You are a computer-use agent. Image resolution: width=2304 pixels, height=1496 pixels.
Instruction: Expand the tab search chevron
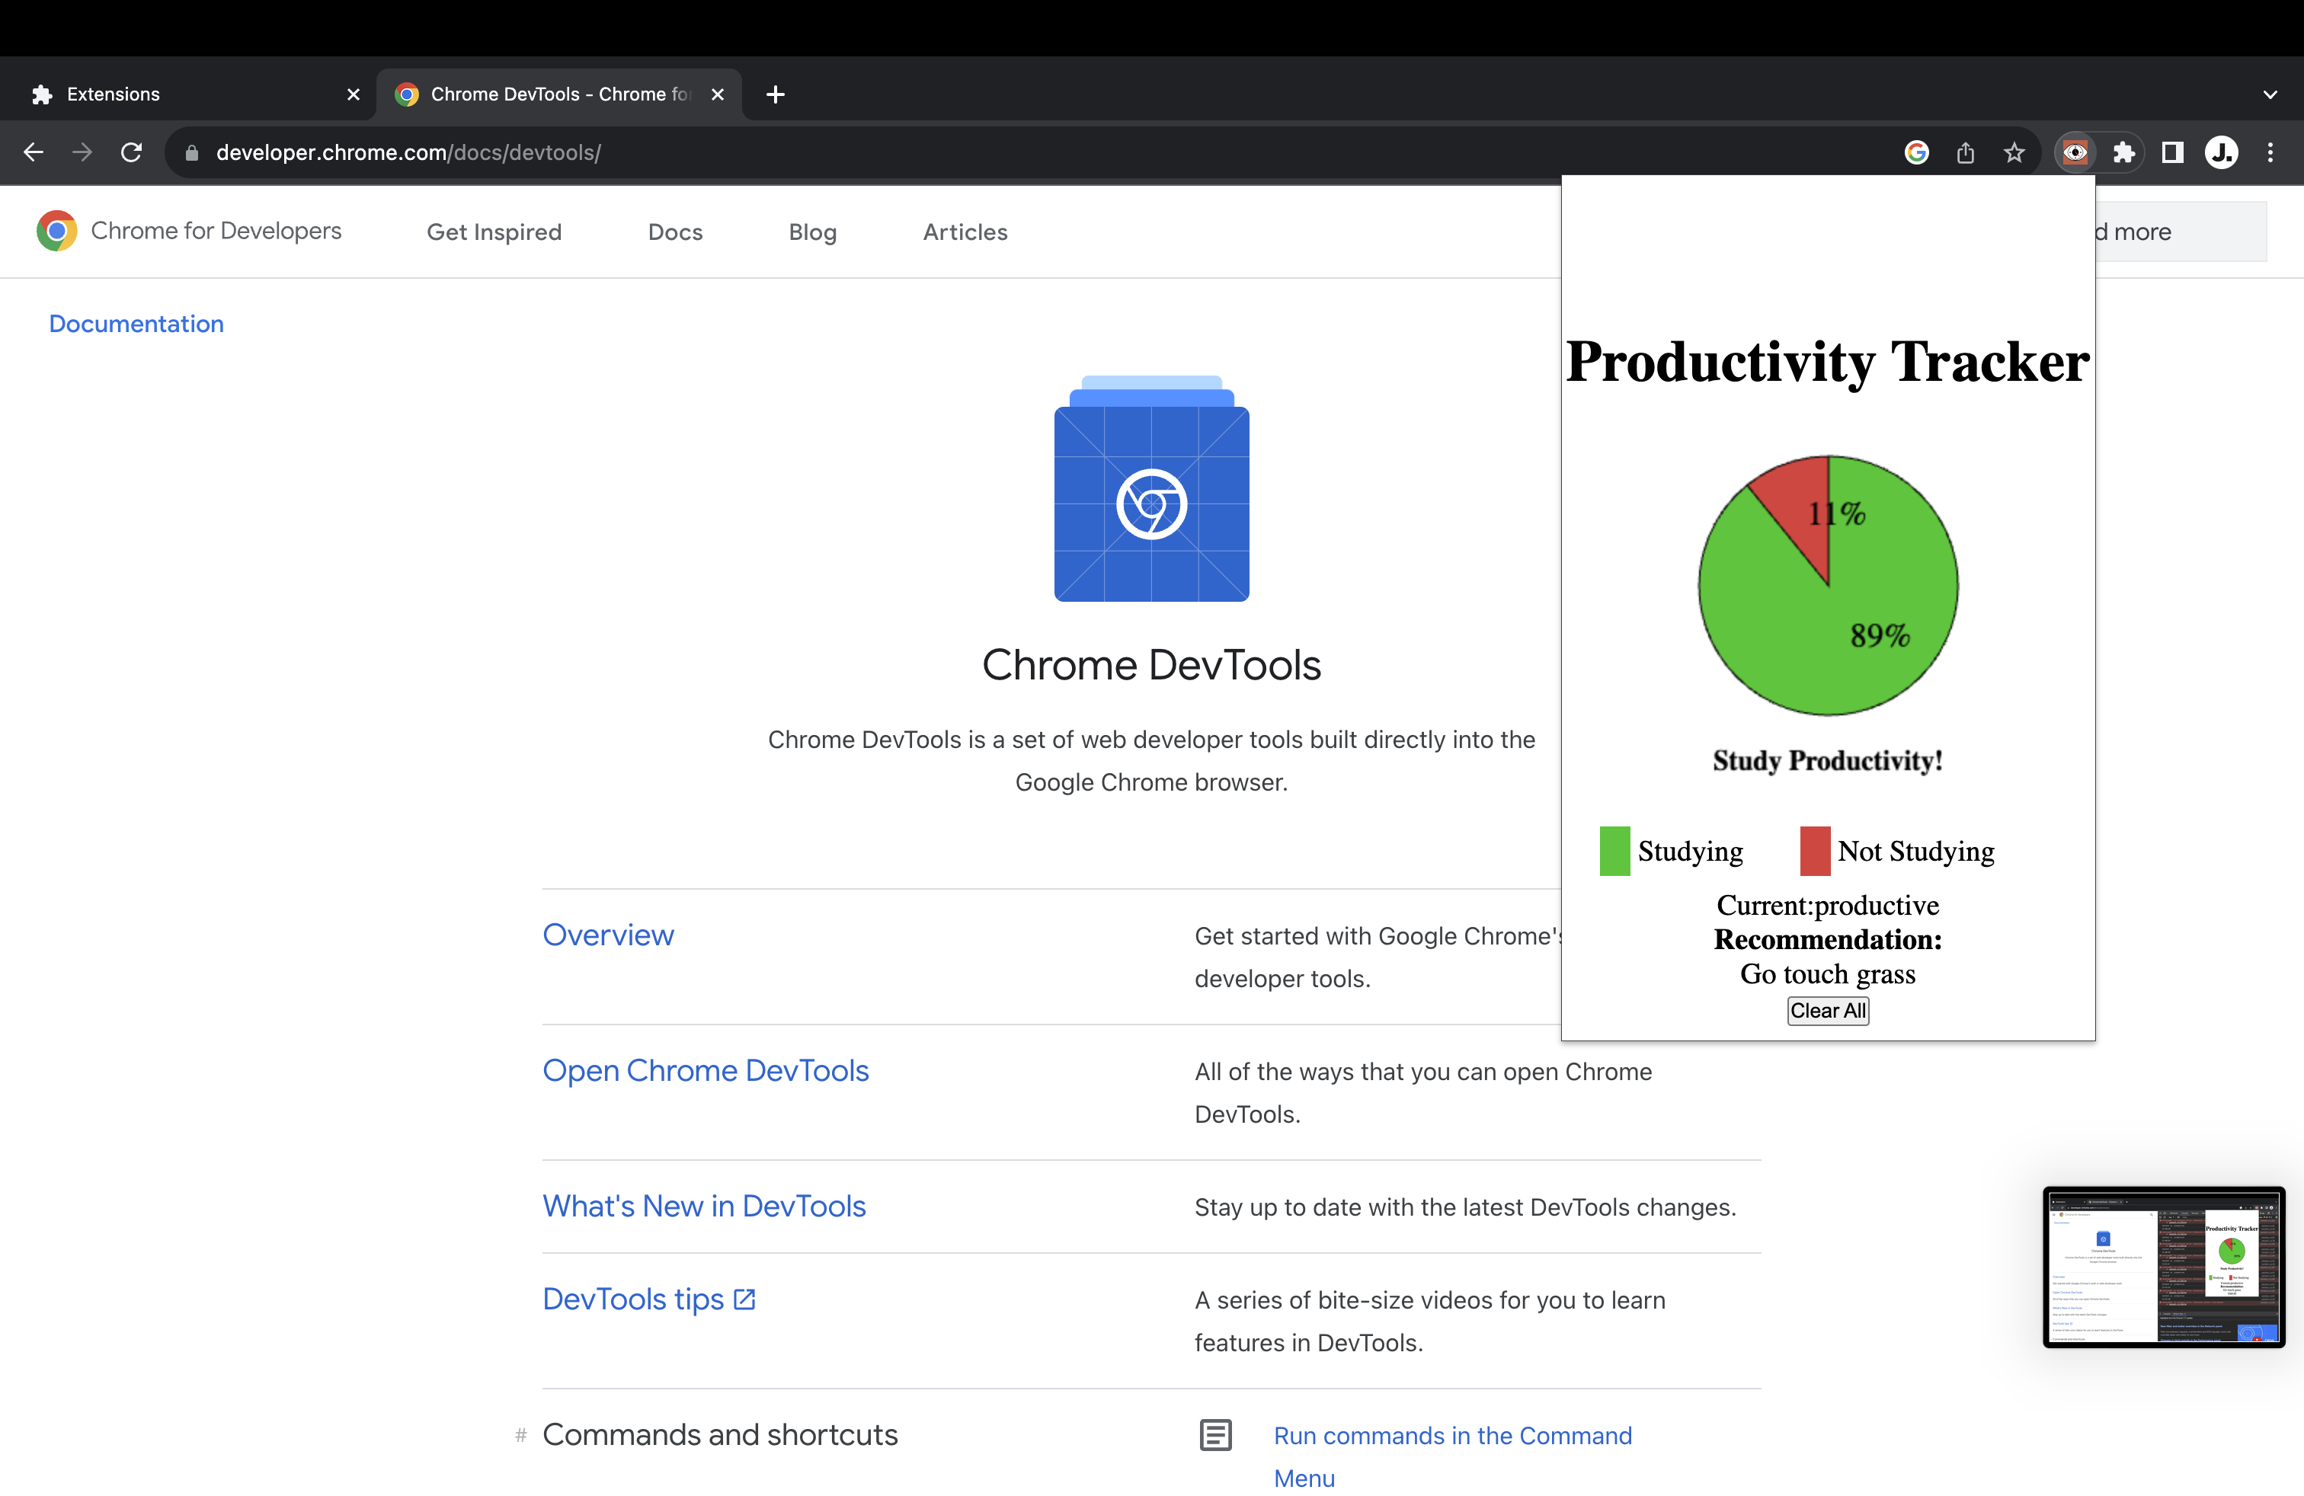2269,94
